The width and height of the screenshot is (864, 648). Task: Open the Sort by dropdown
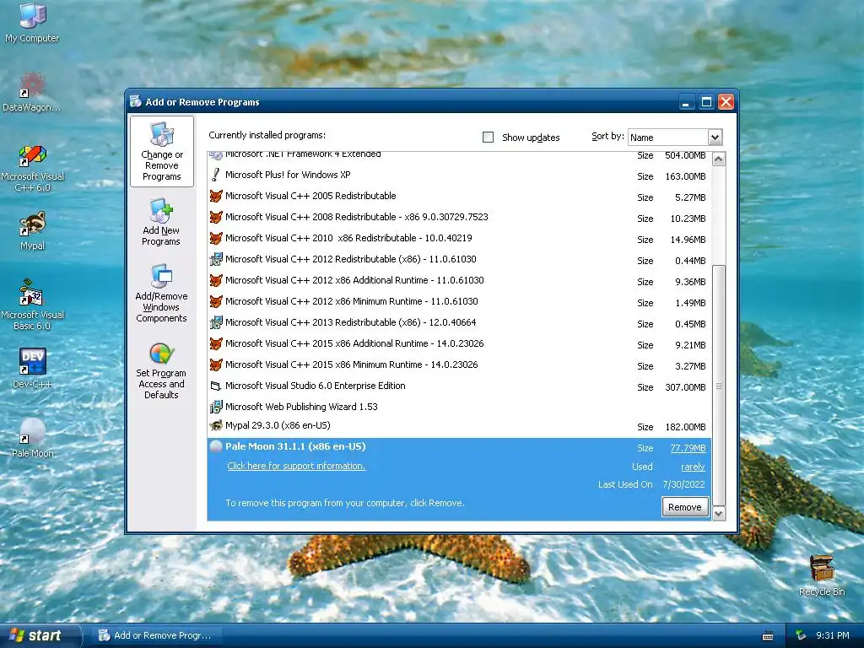(715, 138)
